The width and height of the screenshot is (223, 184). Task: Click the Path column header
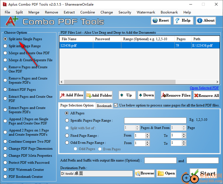pos(206,39)
